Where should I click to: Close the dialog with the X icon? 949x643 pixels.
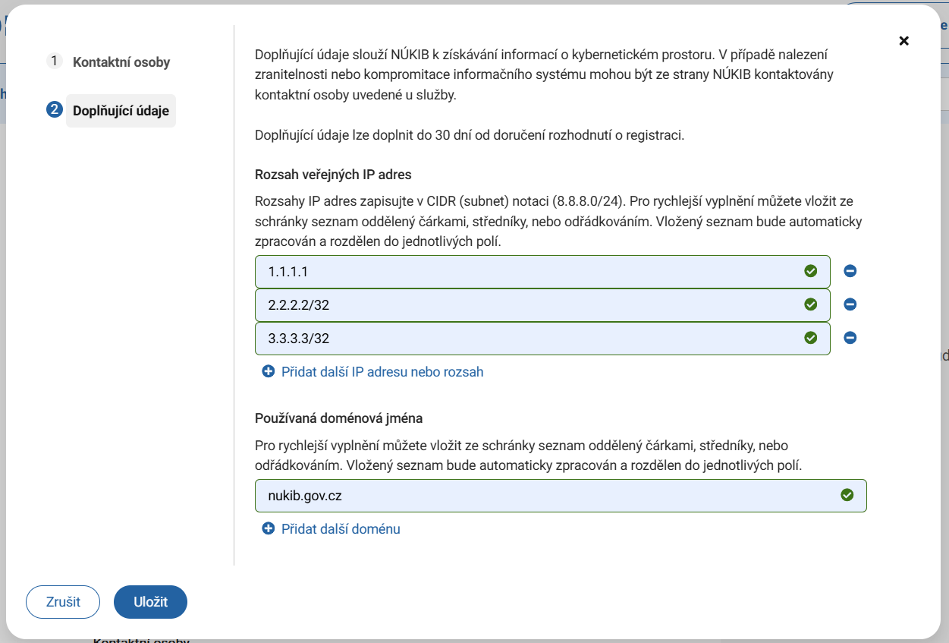(903, 41)
